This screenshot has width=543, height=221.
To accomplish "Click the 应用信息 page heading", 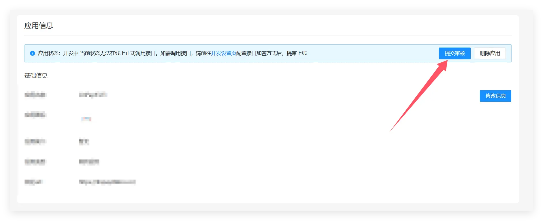I will (x=39, y=26).
